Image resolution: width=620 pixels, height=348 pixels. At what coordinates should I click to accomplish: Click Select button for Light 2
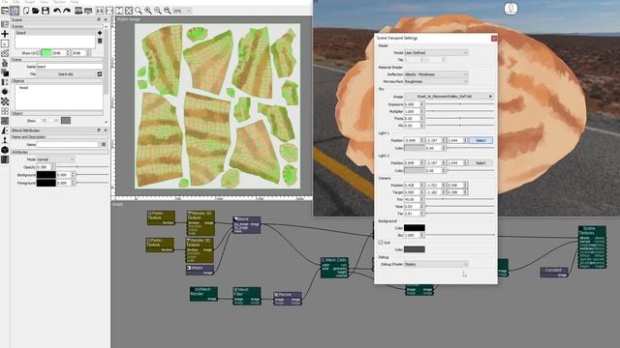click(480, 162)
